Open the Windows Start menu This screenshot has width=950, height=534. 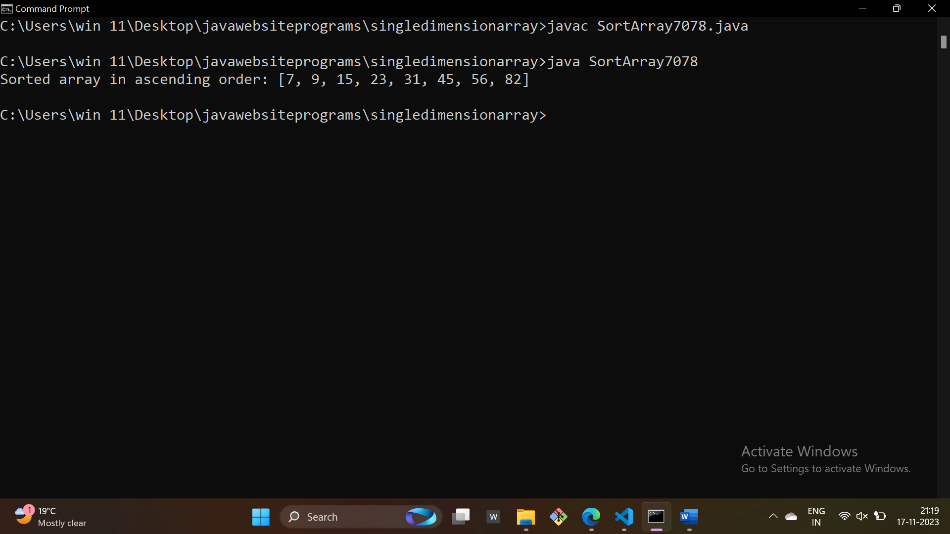(x=261, y=517)
